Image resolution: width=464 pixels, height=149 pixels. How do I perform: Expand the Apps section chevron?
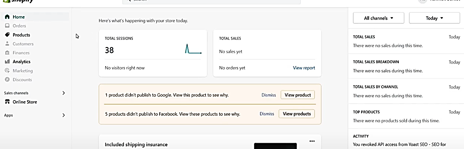tap(64, 115)
